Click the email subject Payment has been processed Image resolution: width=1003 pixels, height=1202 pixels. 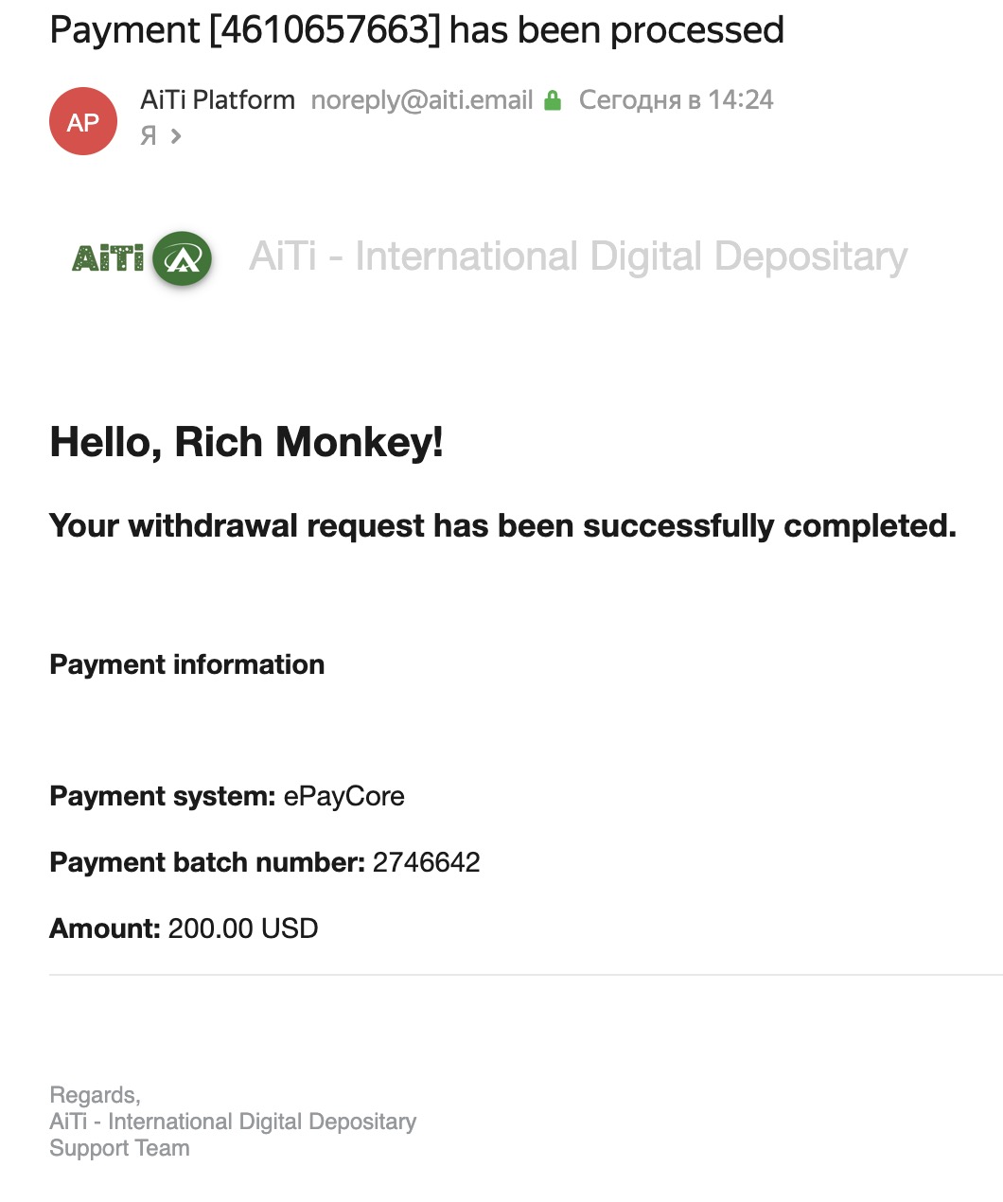(x=416, y=30)
